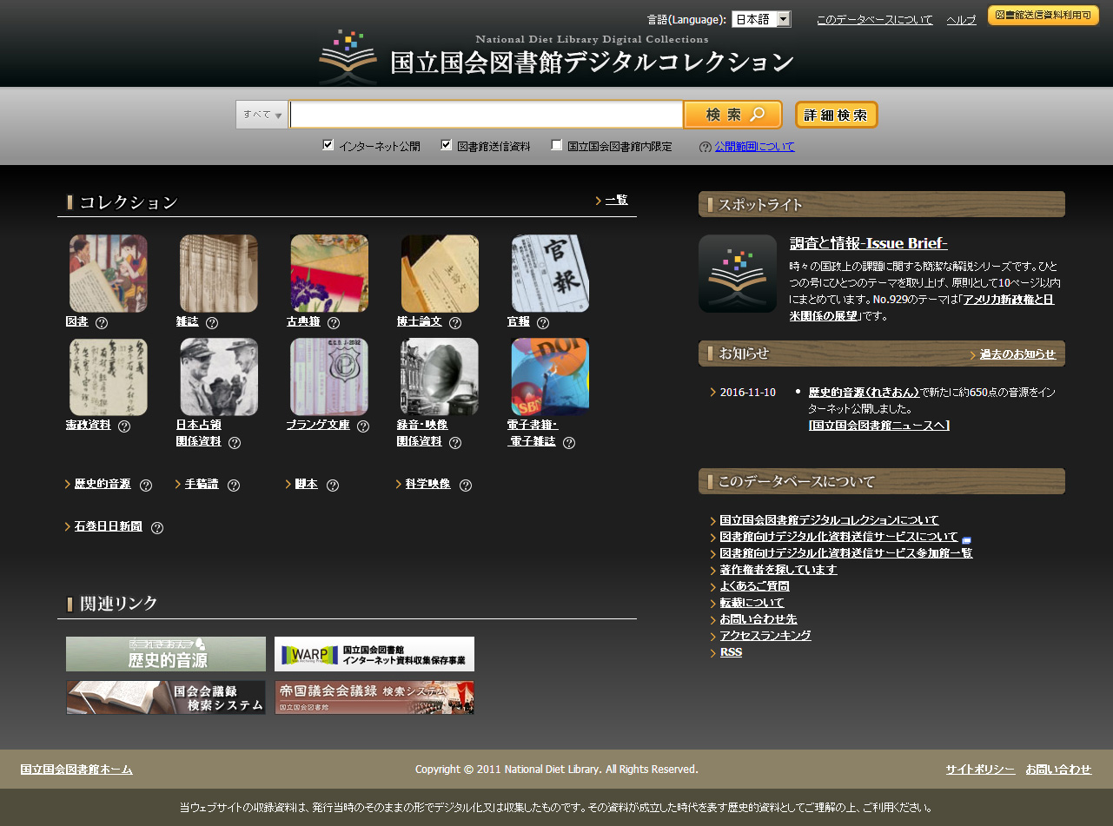Open the 過去のお知らせ link
This screenshot has height=826, width=1113.
pyautogui.click(x=1017, y=354)
